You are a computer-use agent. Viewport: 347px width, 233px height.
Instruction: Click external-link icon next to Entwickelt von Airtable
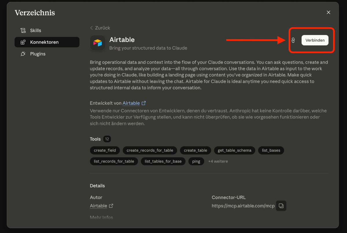(143, 103)
